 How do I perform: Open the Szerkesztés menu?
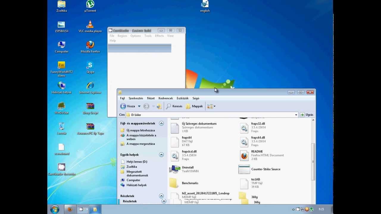[x=136, y=98]
